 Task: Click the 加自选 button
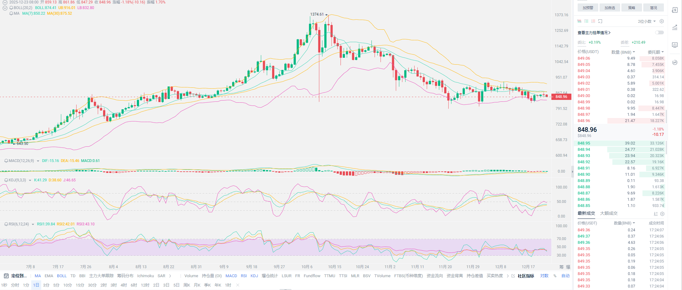610,8
